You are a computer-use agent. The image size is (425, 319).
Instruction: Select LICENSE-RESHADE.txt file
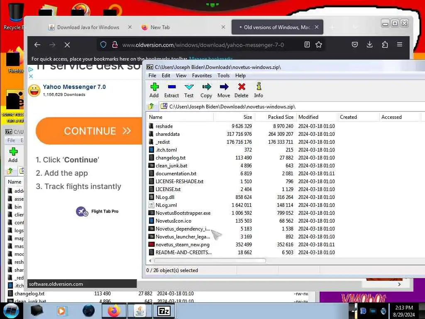pos(242,181)
